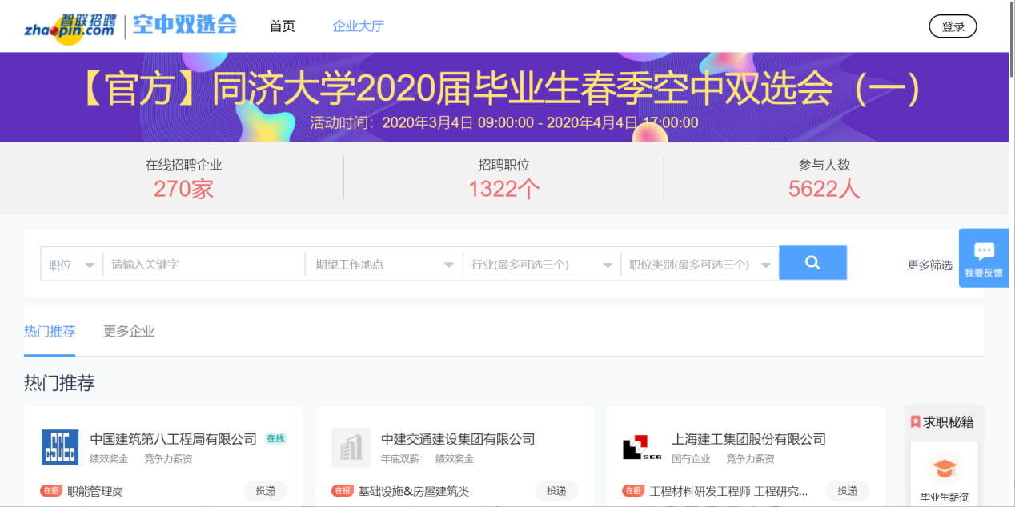
Task: Open the 行业 industry dropdown
Action: 541,265
